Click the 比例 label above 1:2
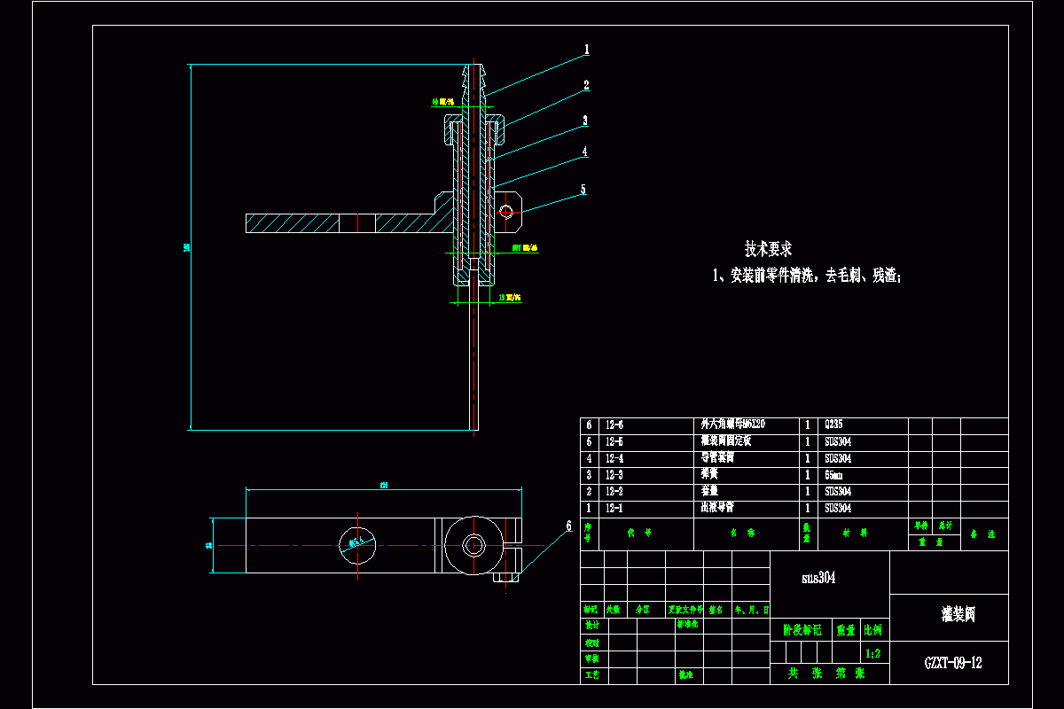The image size is (1064, 709). pyautogui.click(x=872, y=630)
